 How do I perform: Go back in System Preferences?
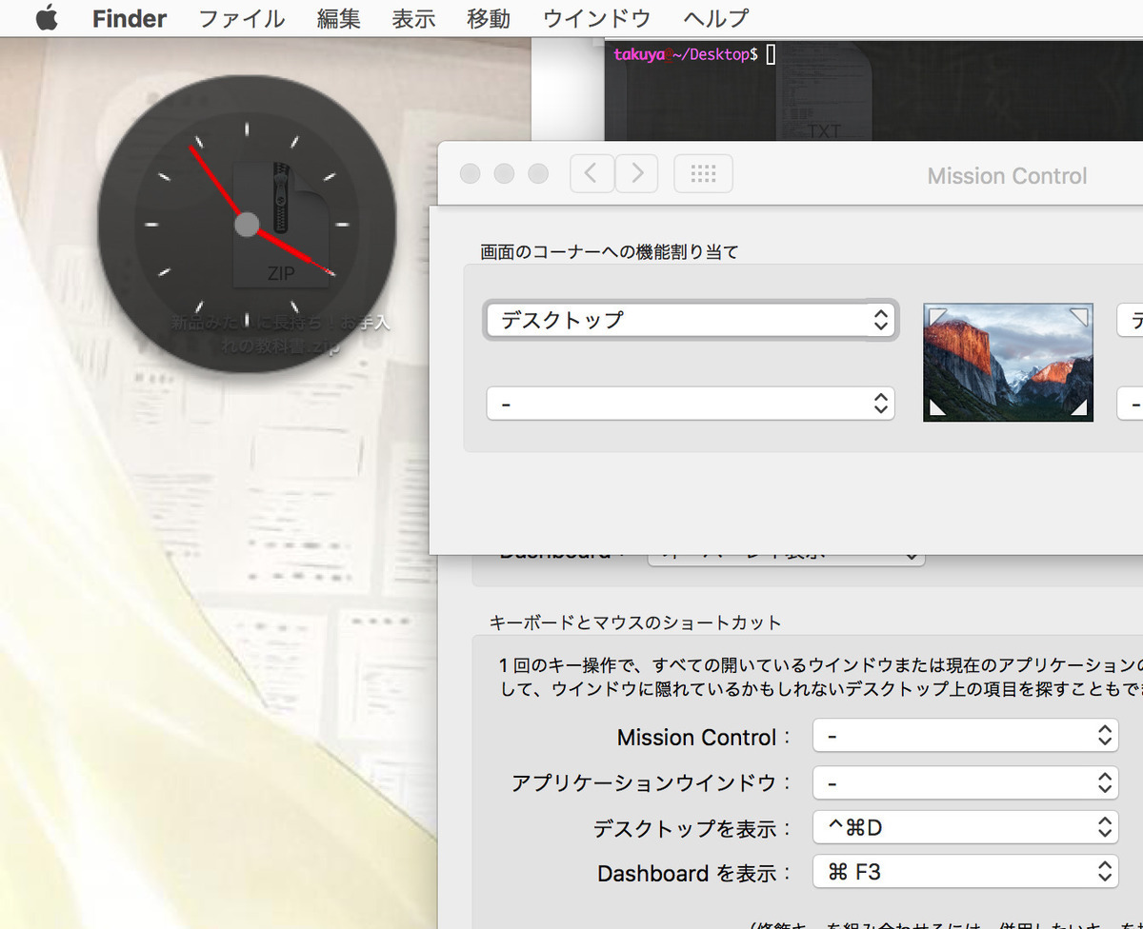coord(592,173)
